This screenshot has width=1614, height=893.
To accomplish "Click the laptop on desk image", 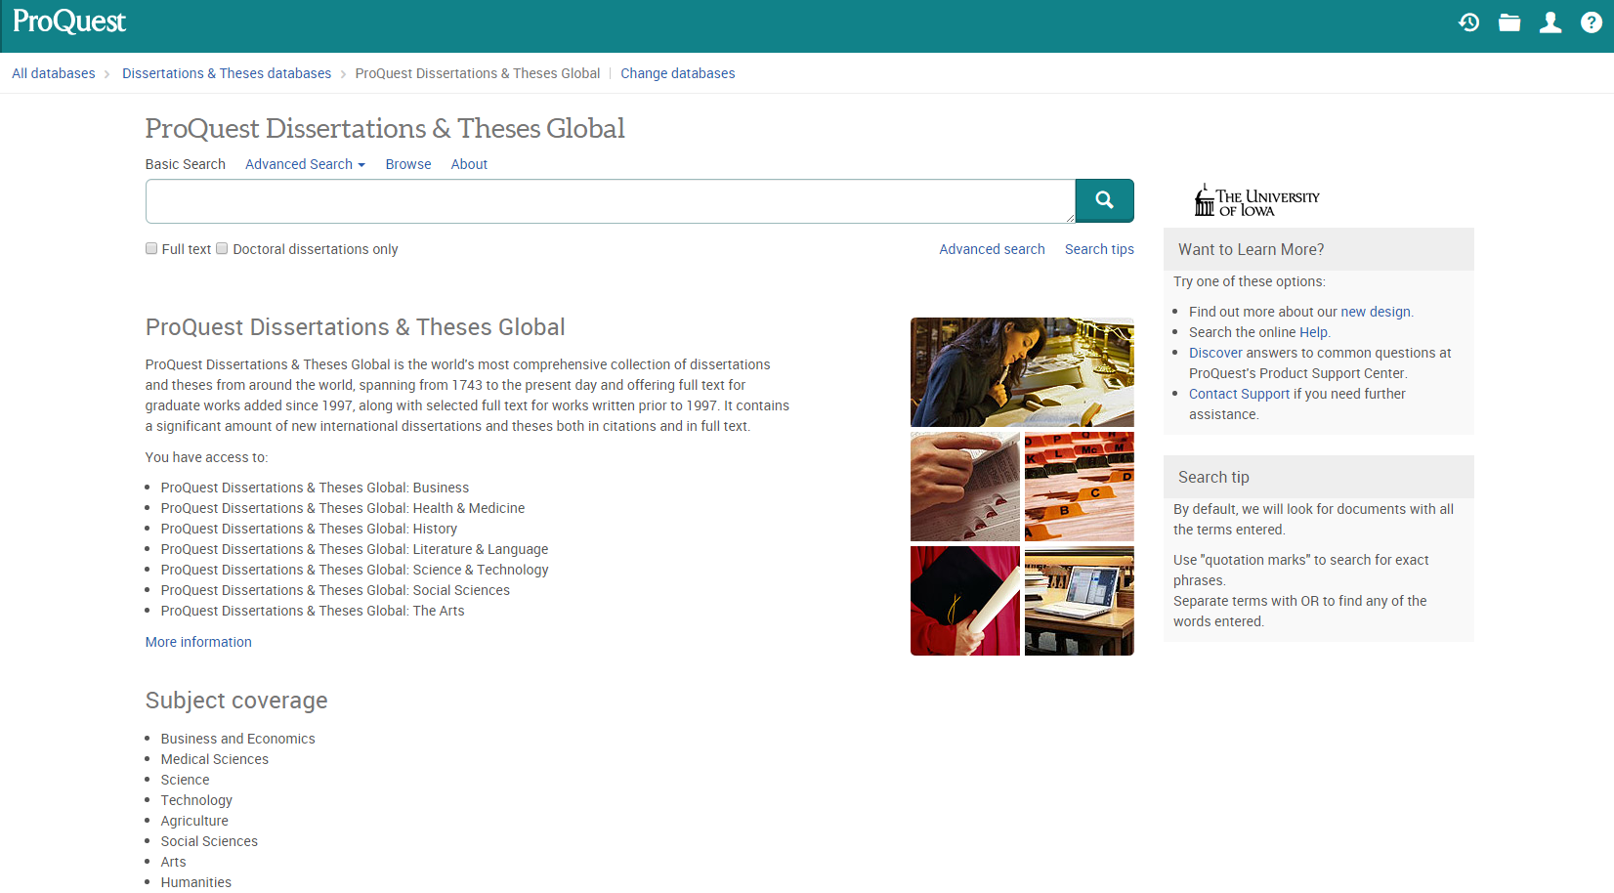I will (x=1080, y=601).
